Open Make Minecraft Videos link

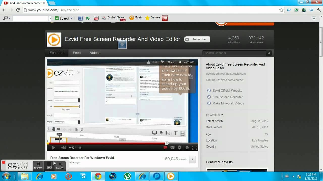[228, 103]
